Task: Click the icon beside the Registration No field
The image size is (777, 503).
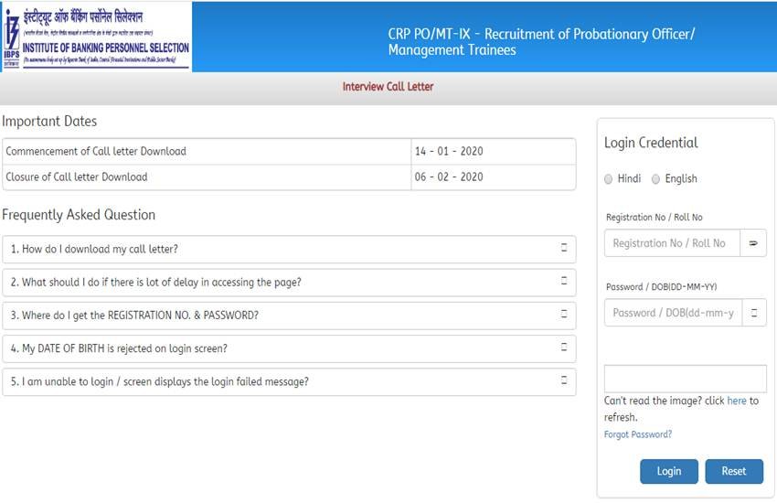Action: click(x=754, y=243)
